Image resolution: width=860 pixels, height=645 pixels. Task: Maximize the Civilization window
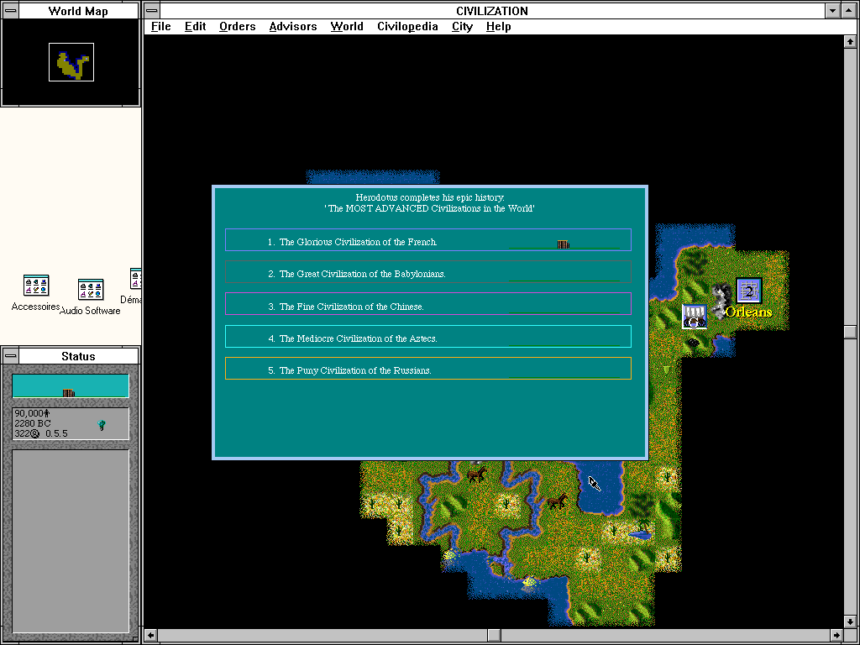coord(850,10)
